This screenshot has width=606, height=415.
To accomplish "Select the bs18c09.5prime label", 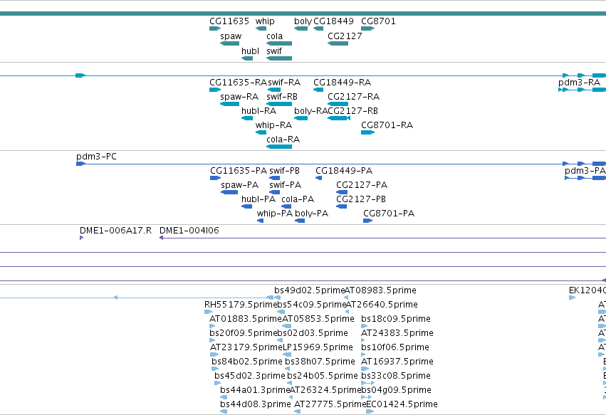I will (x=396, y=319).
